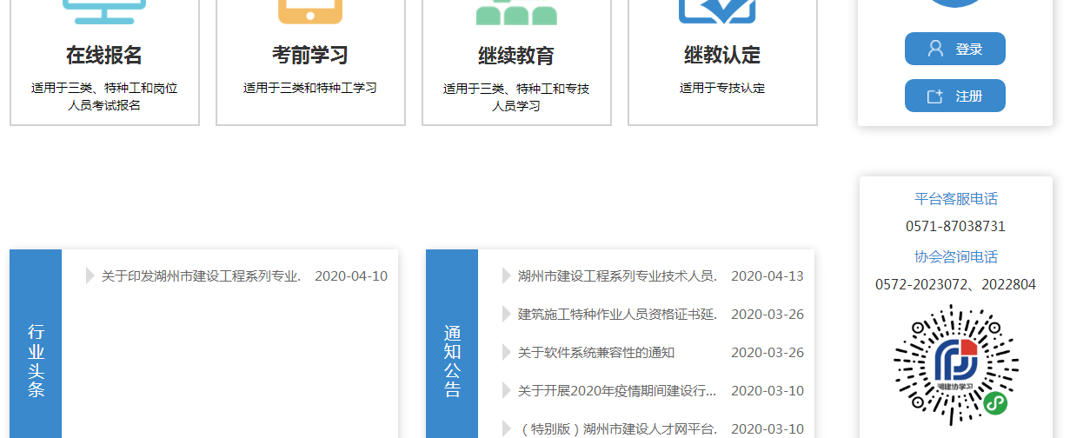
Task: Click the mini program QR code
Action: [956, 365]
